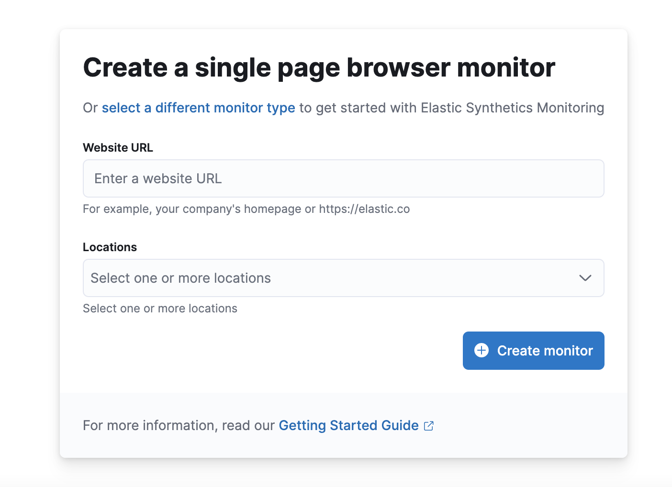The image size is (672, 487).
Task: Expand the 'Select one or more locations' combo box
Action: click(343, 278)
